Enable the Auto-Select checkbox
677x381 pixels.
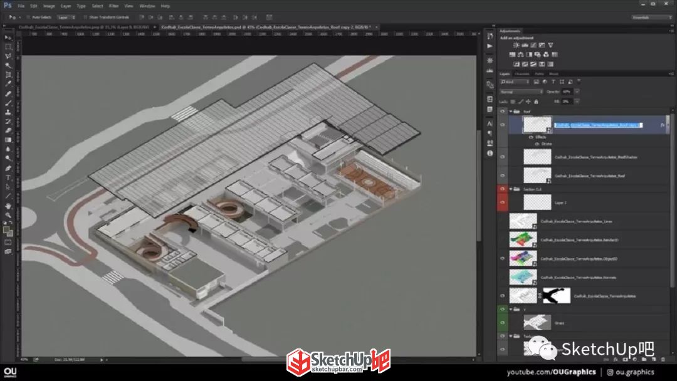(x=28, y=18)
